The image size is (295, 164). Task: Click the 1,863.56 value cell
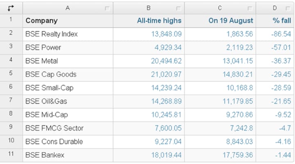point(220,34)
